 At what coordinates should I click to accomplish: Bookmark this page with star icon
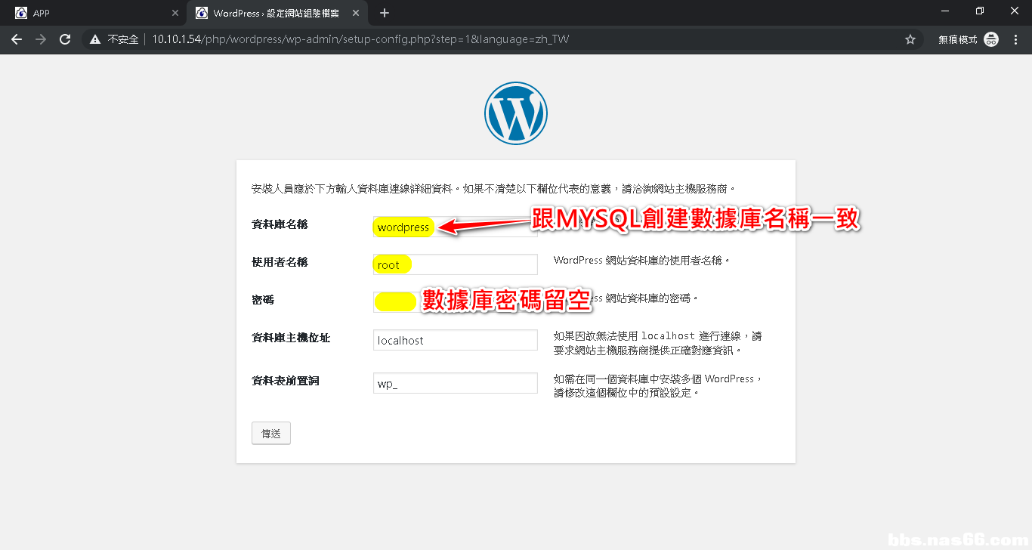pyautogui.click(x=910, y=39)
